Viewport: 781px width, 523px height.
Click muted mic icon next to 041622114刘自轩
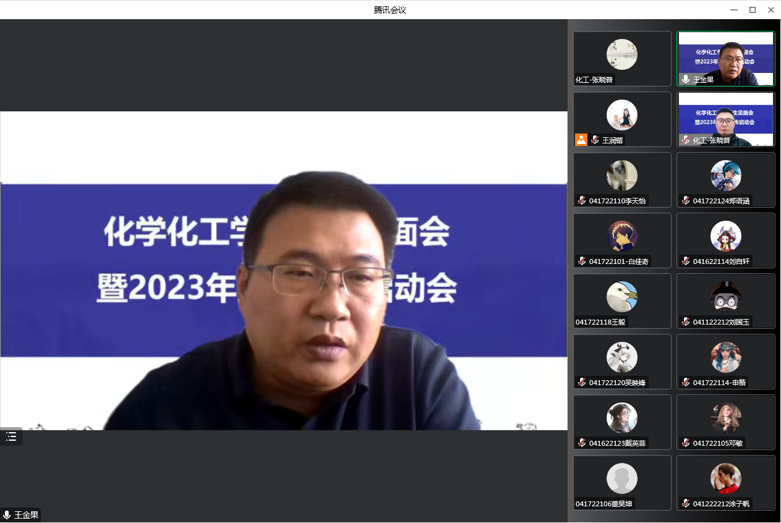tap(685, 261)
